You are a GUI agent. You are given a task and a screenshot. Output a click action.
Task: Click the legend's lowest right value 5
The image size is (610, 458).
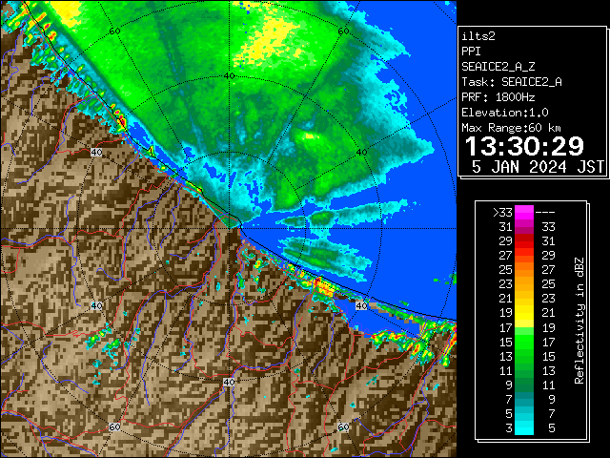coord(552,428)
